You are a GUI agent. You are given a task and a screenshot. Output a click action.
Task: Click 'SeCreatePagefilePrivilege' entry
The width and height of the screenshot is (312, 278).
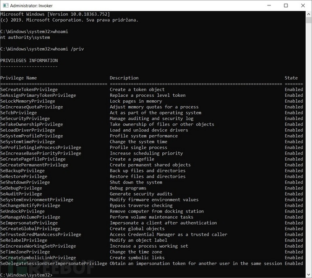[x=33, y=159]
